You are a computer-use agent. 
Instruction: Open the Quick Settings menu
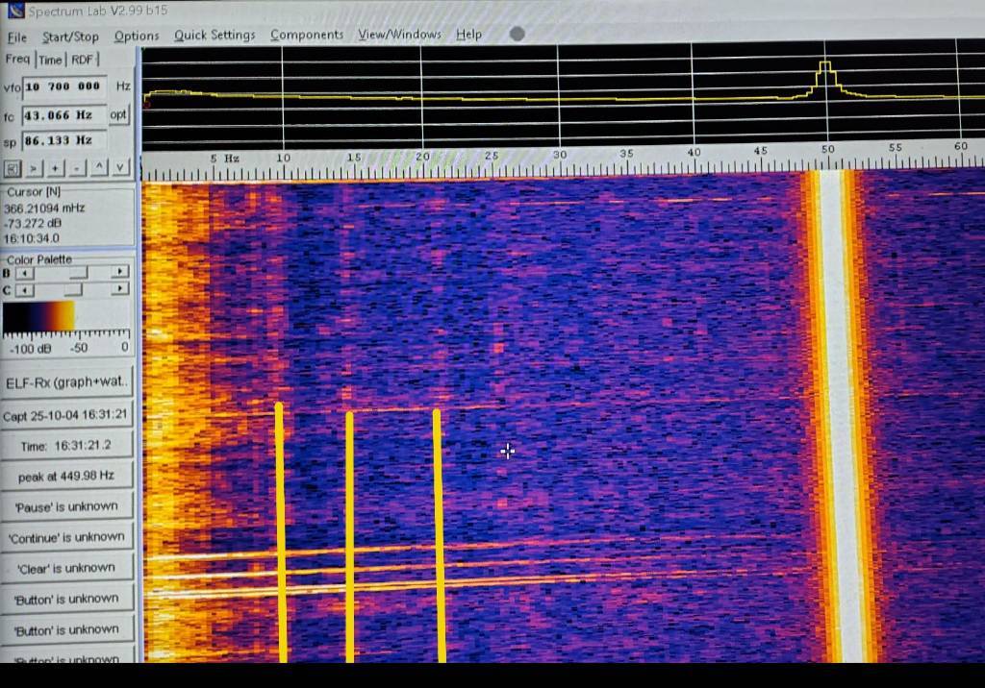(215, 36)
